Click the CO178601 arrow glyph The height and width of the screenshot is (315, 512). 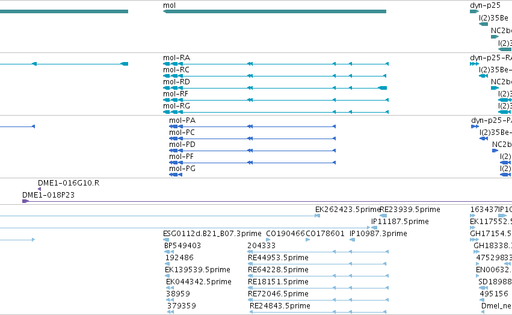pyautogui.click(x=308, y=240)
